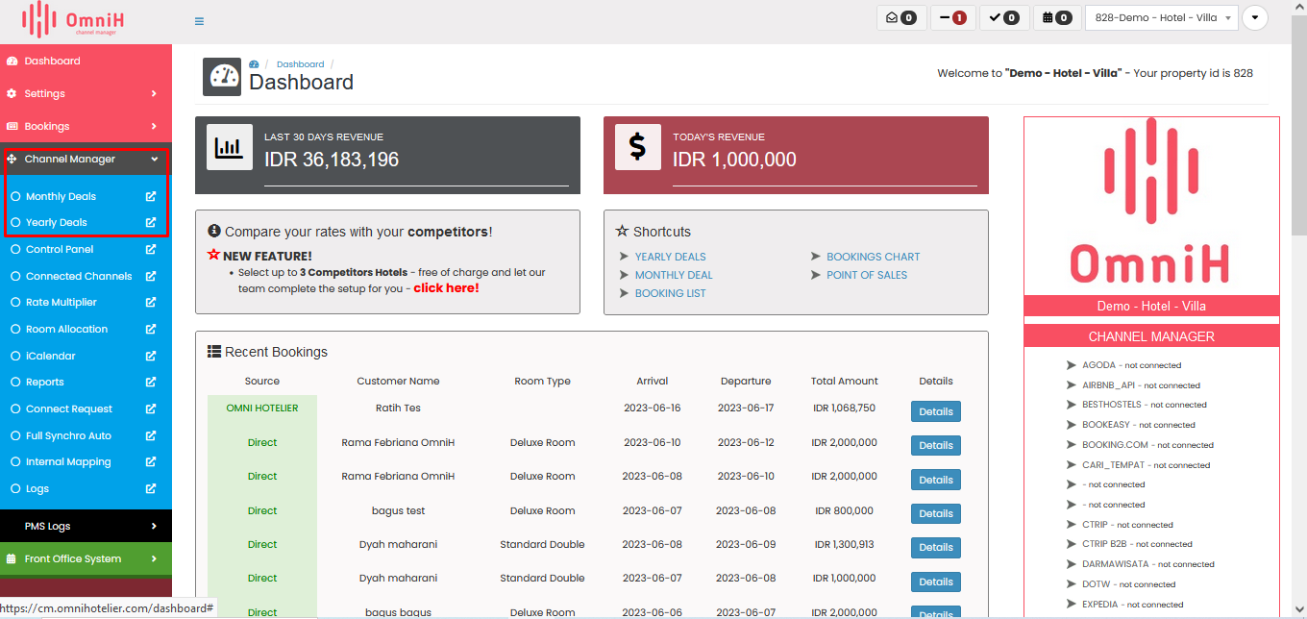
Task: Click the page vertical scrollbar
Action: tap(1298, 125)
